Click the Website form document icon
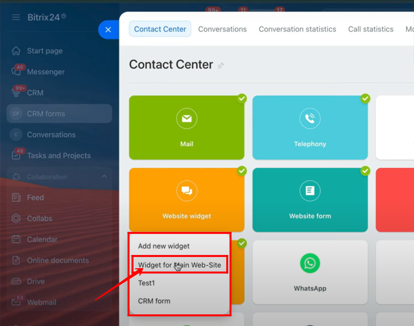This screenshot has height=326, width=414. (310, 191)
